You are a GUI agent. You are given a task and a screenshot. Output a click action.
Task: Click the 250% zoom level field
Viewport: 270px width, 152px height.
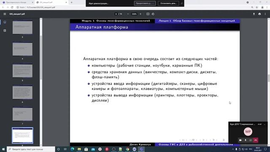click(134, 14)
